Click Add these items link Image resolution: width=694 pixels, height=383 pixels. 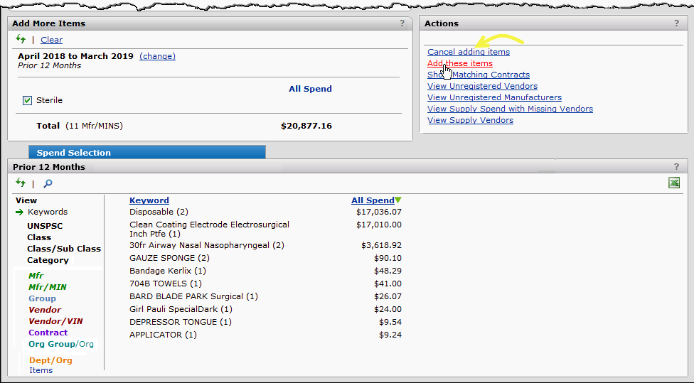point(459,63)
